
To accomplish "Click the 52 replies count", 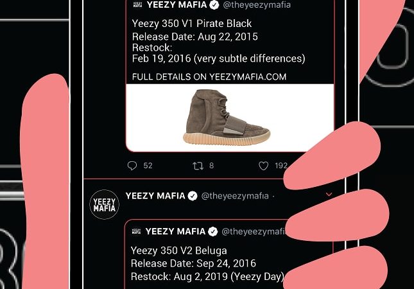I will [148, 166].
